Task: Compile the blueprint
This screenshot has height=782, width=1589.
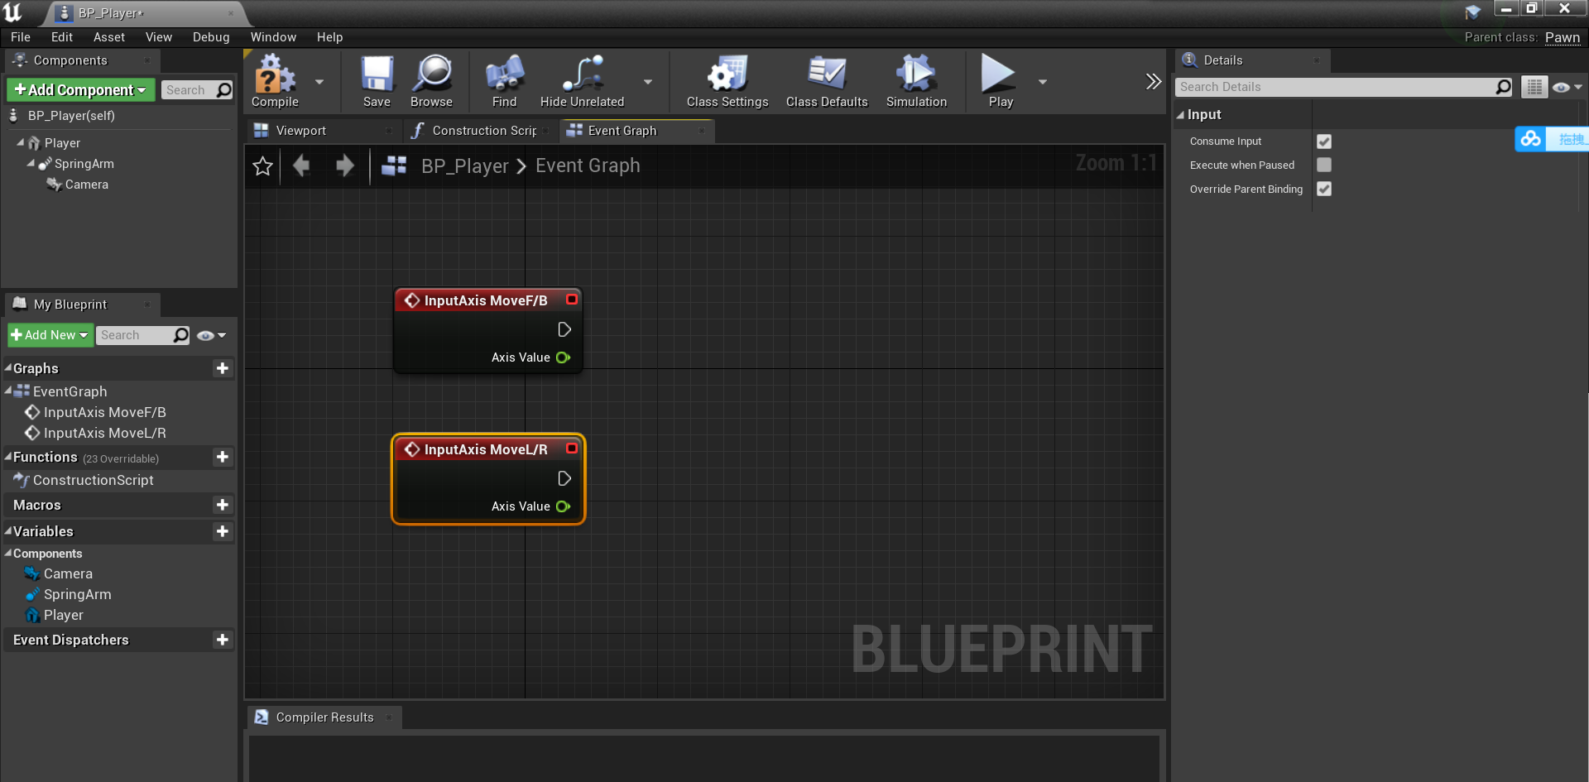Action: (x=275, y=81)
